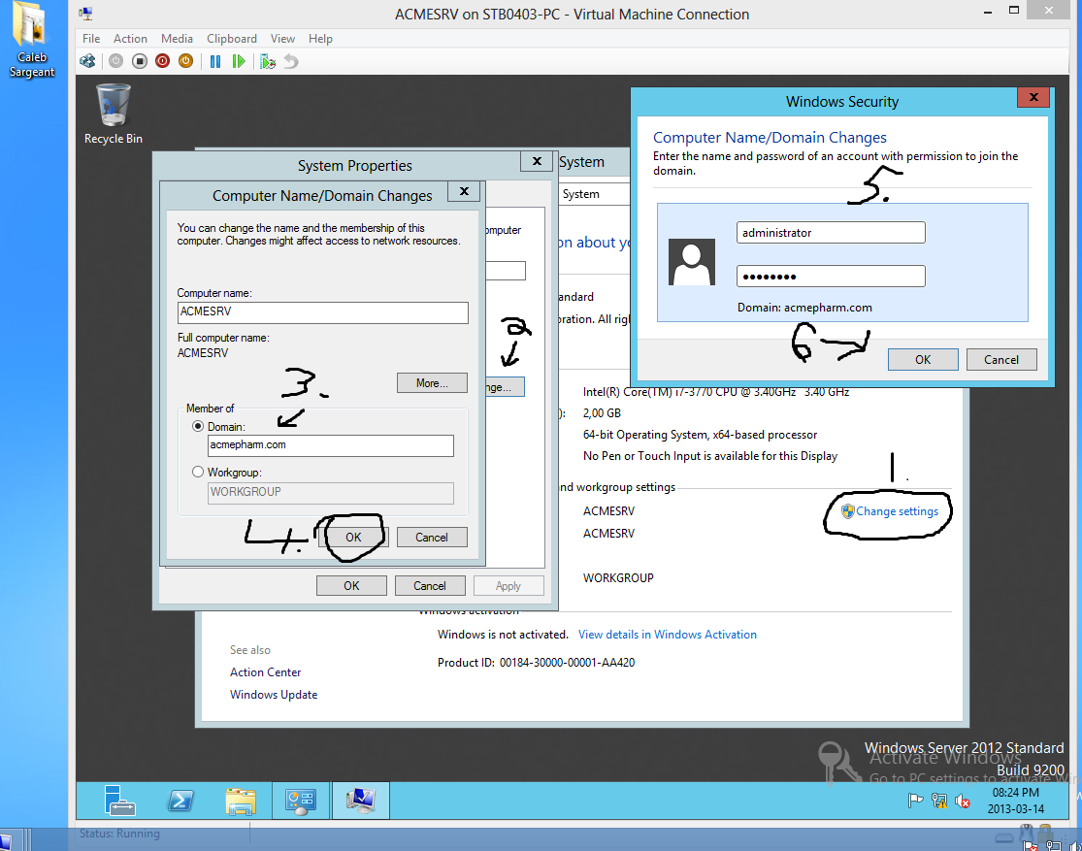Open Server Manager from the taskbar
The width and height of the screenshot is (1082, 851).
[x=119, y=801]
